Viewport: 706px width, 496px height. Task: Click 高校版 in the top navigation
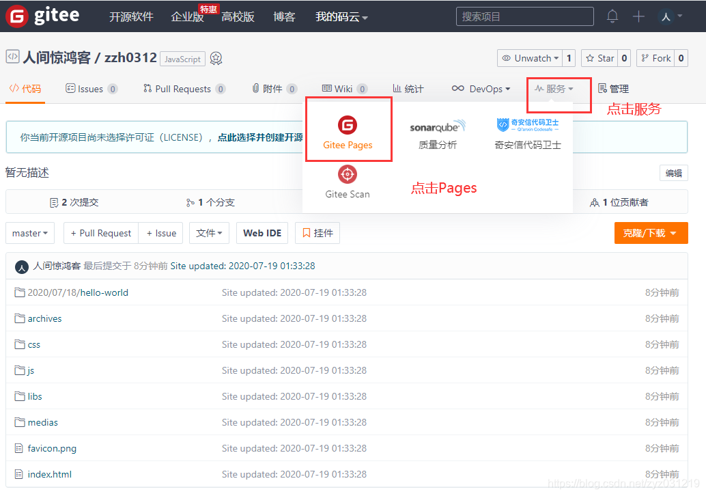tap(238, 16)
